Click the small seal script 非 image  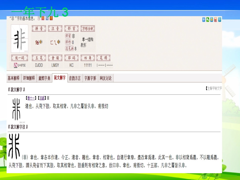click(16, 109)
